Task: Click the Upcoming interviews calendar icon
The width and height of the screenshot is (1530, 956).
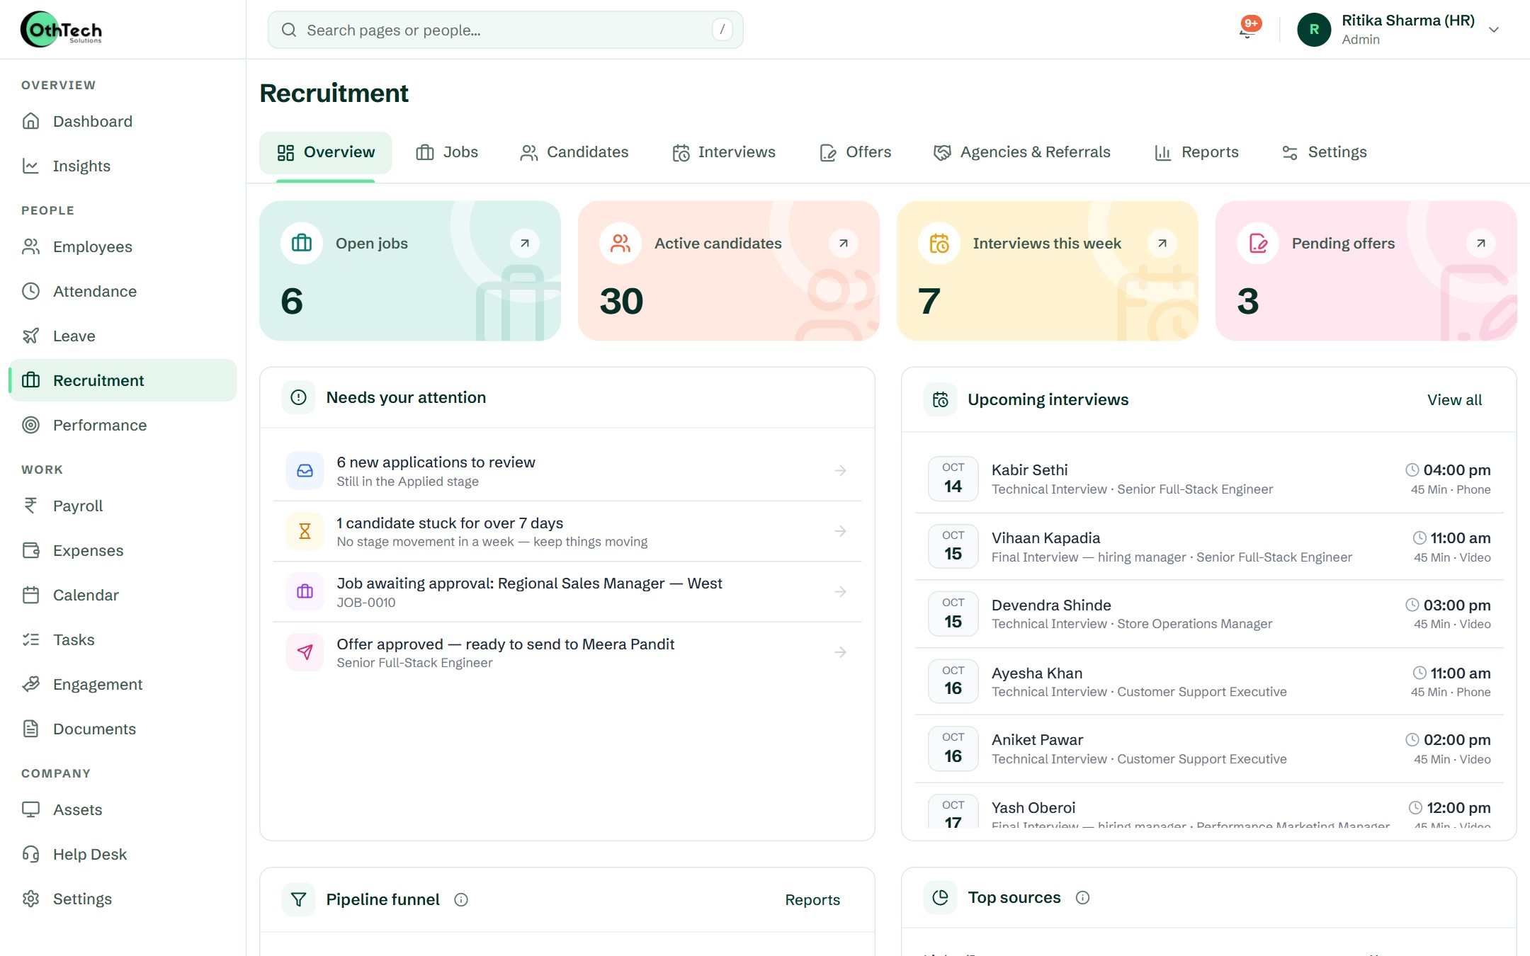Action: point(940,399)
